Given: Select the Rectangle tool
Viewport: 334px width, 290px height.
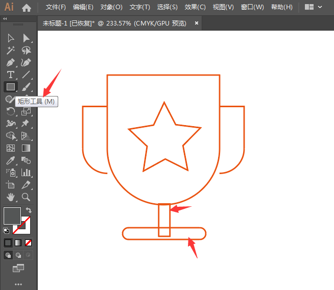Looking at the screenshot, I should point(11,87).
